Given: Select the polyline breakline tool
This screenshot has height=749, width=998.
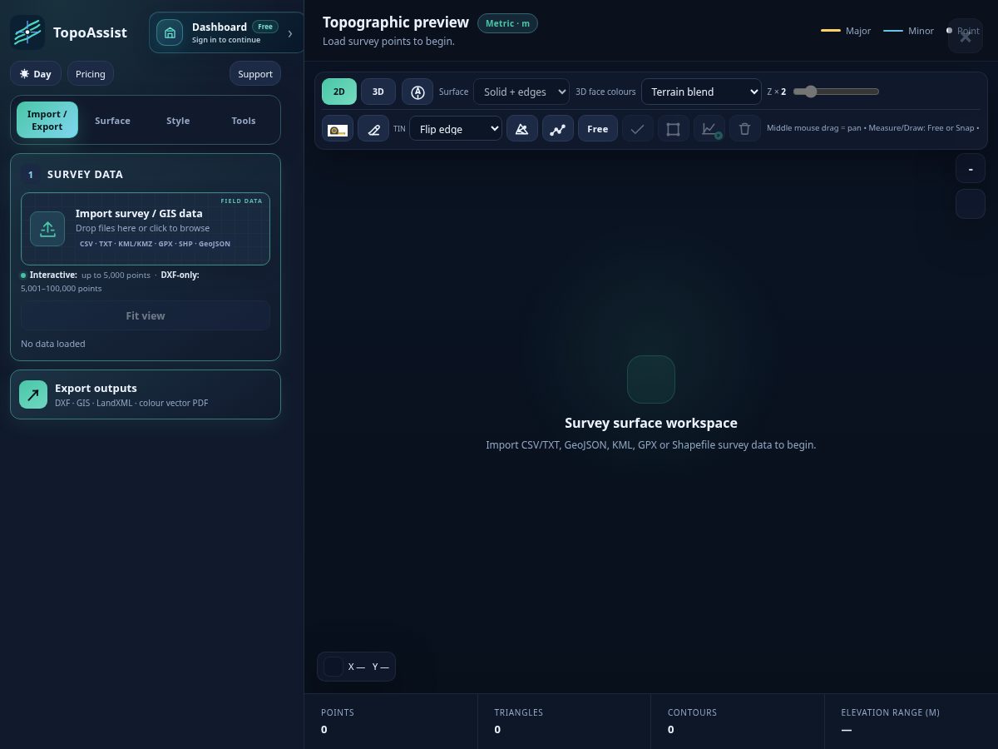Looking at the screenshot, I should (558, 129).
